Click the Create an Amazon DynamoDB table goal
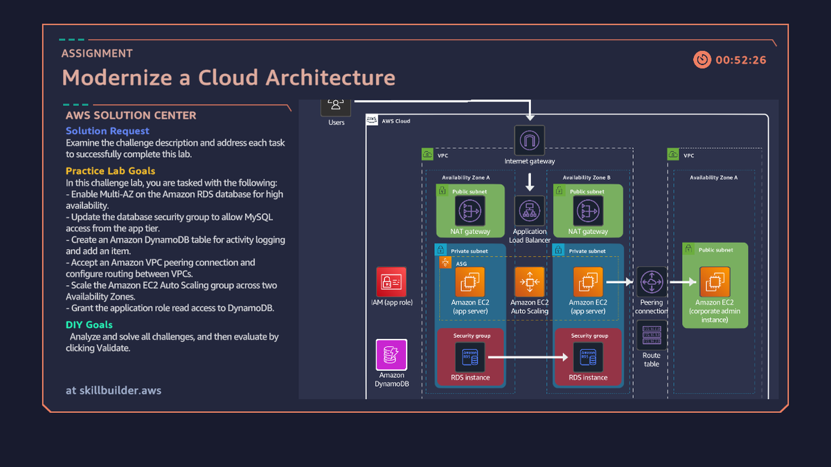831x467 pixels. (176, 246)
